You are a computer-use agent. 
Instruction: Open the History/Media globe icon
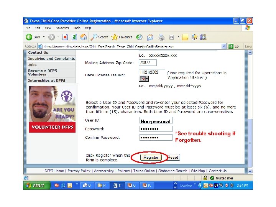(139, 37)
